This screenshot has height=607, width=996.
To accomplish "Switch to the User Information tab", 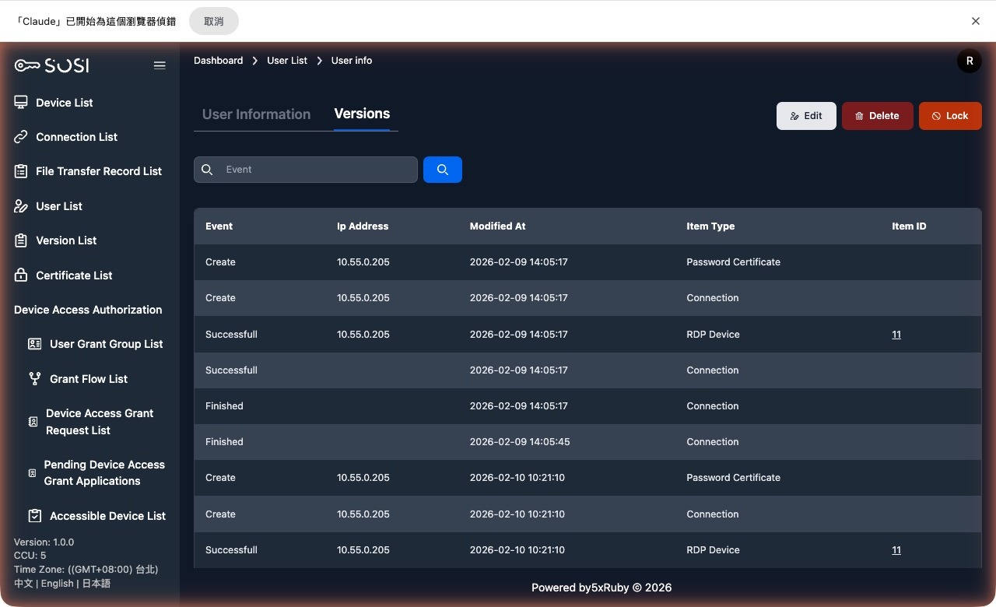I will point(256,114).
